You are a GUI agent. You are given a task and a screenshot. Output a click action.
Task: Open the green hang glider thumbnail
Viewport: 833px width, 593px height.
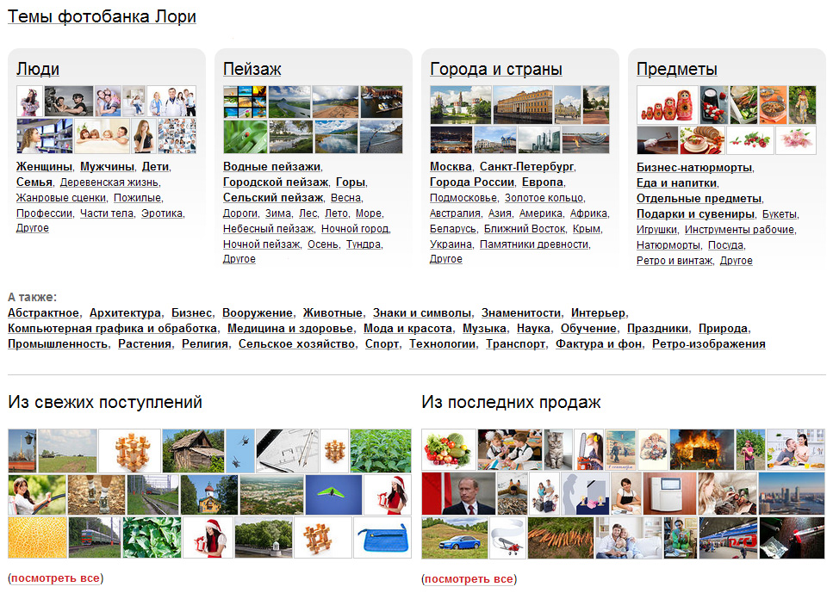[333, 495]
